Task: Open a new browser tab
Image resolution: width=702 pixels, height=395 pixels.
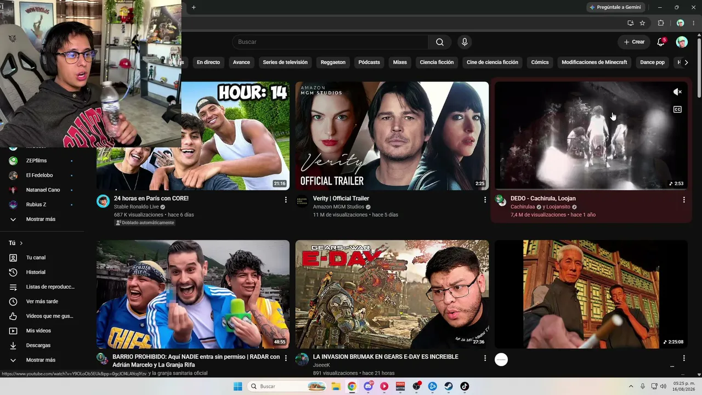Action: coord(194,7)
